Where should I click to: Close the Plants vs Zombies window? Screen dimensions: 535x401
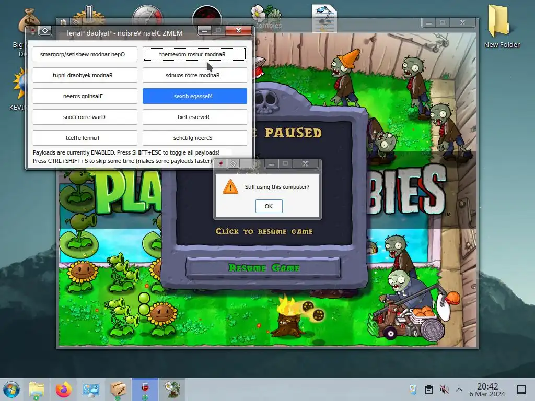coord(463,23)
